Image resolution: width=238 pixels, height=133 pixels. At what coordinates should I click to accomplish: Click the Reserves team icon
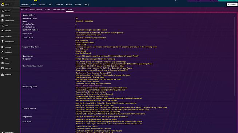[3, 74]
